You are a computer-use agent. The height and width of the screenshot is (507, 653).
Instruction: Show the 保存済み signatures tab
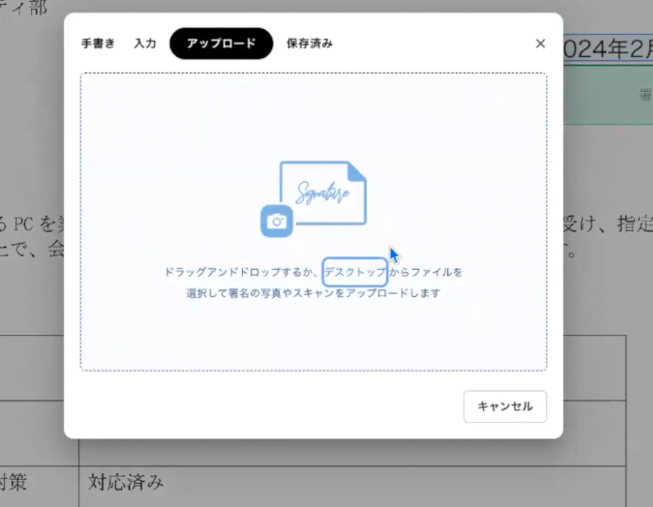coord(310,44)
